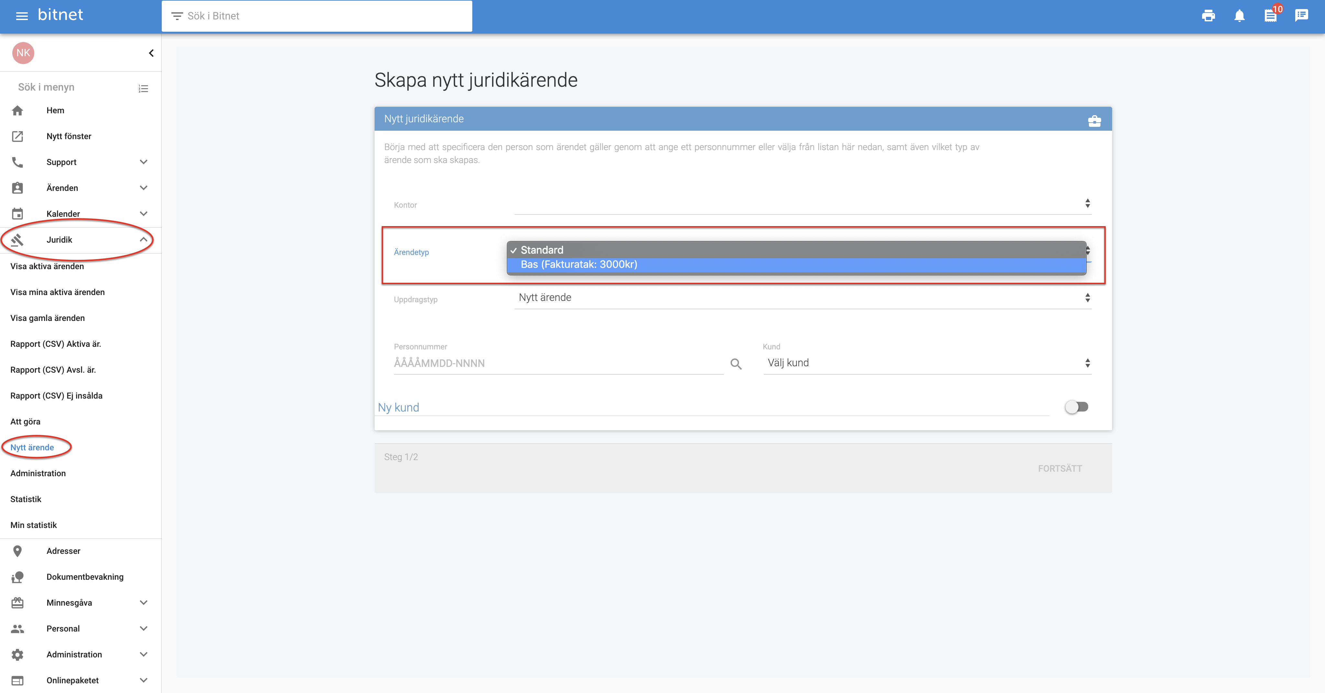Open Visa mina aktiva ärenden

coord(58,292)
